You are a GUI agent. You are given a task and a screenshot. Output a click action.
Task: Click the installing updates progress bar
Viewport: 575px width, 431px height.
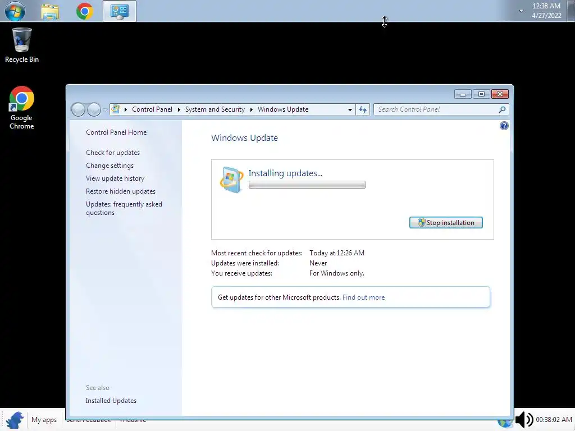coord(307,185)
